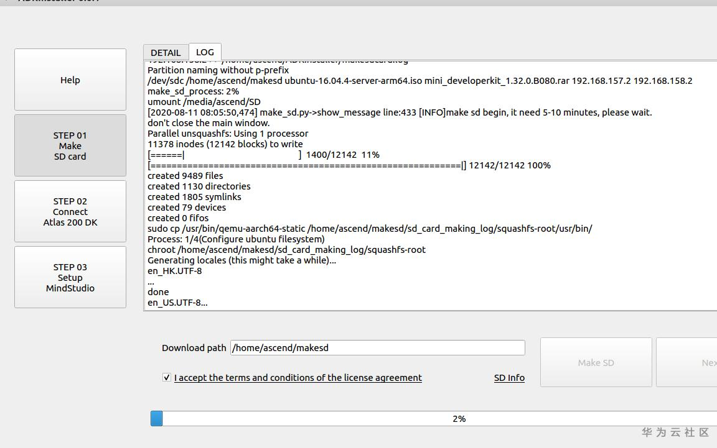This screenshot has width=717, height=448.
Task: Click the 'done' log line
Action: tap(158, 292)
